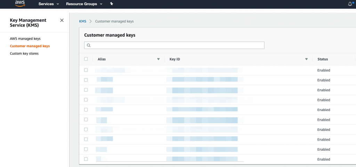
Task: Open AWS managed keys in sidebar
Action: (27, 39)
